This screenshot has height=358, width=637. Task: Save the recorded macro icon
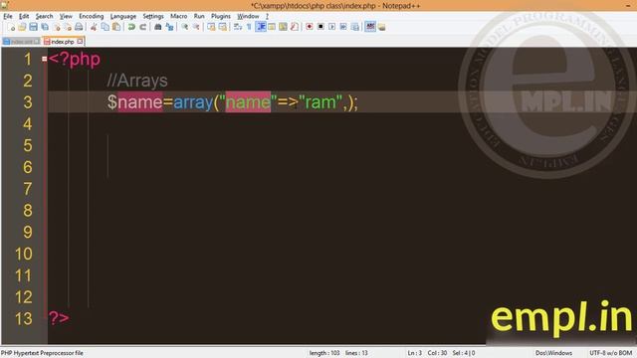(x=355, y=27)
